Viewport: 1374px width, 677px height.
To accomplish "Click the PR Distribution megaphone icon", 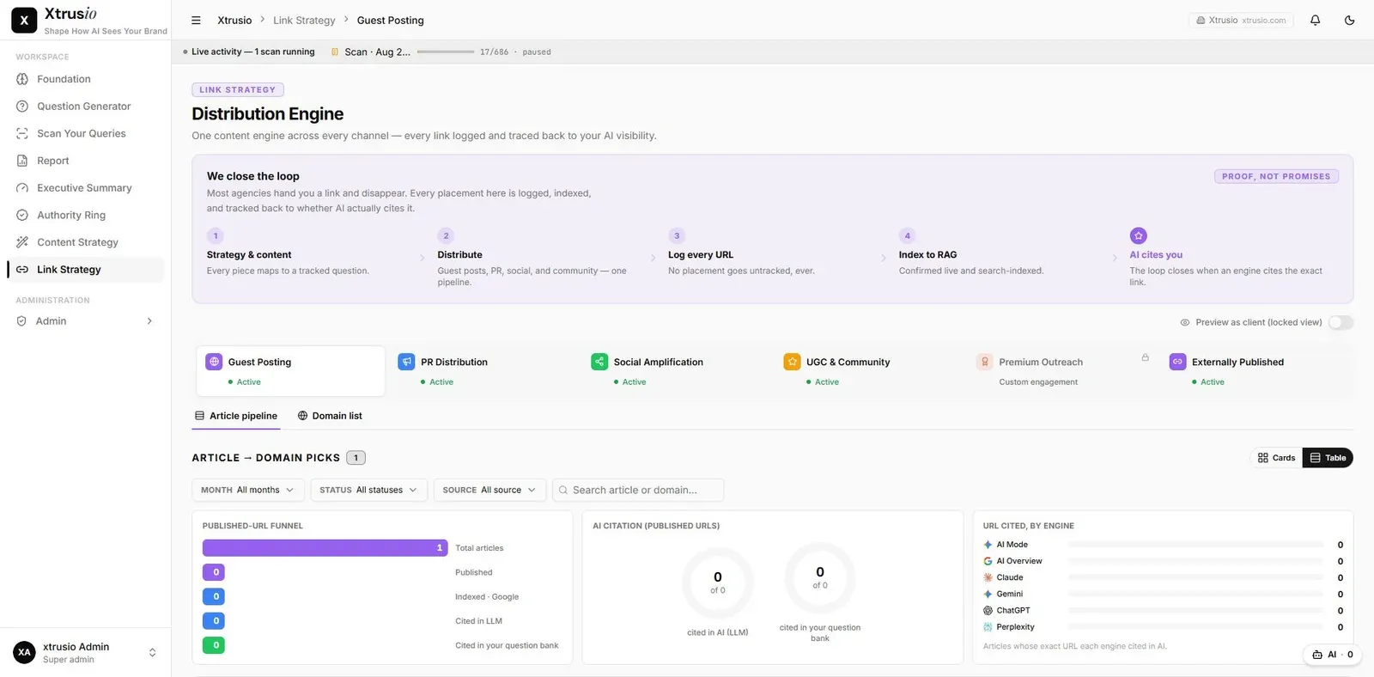I will tap(407, 362).
